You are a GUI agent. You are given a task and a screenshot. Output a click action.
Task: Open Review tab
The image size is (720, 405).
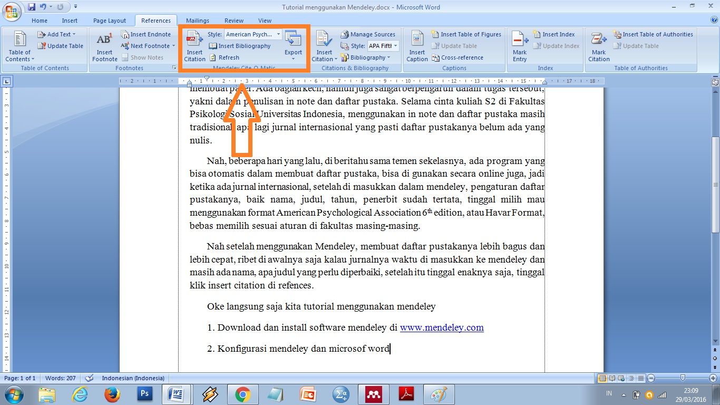point(234,21)
